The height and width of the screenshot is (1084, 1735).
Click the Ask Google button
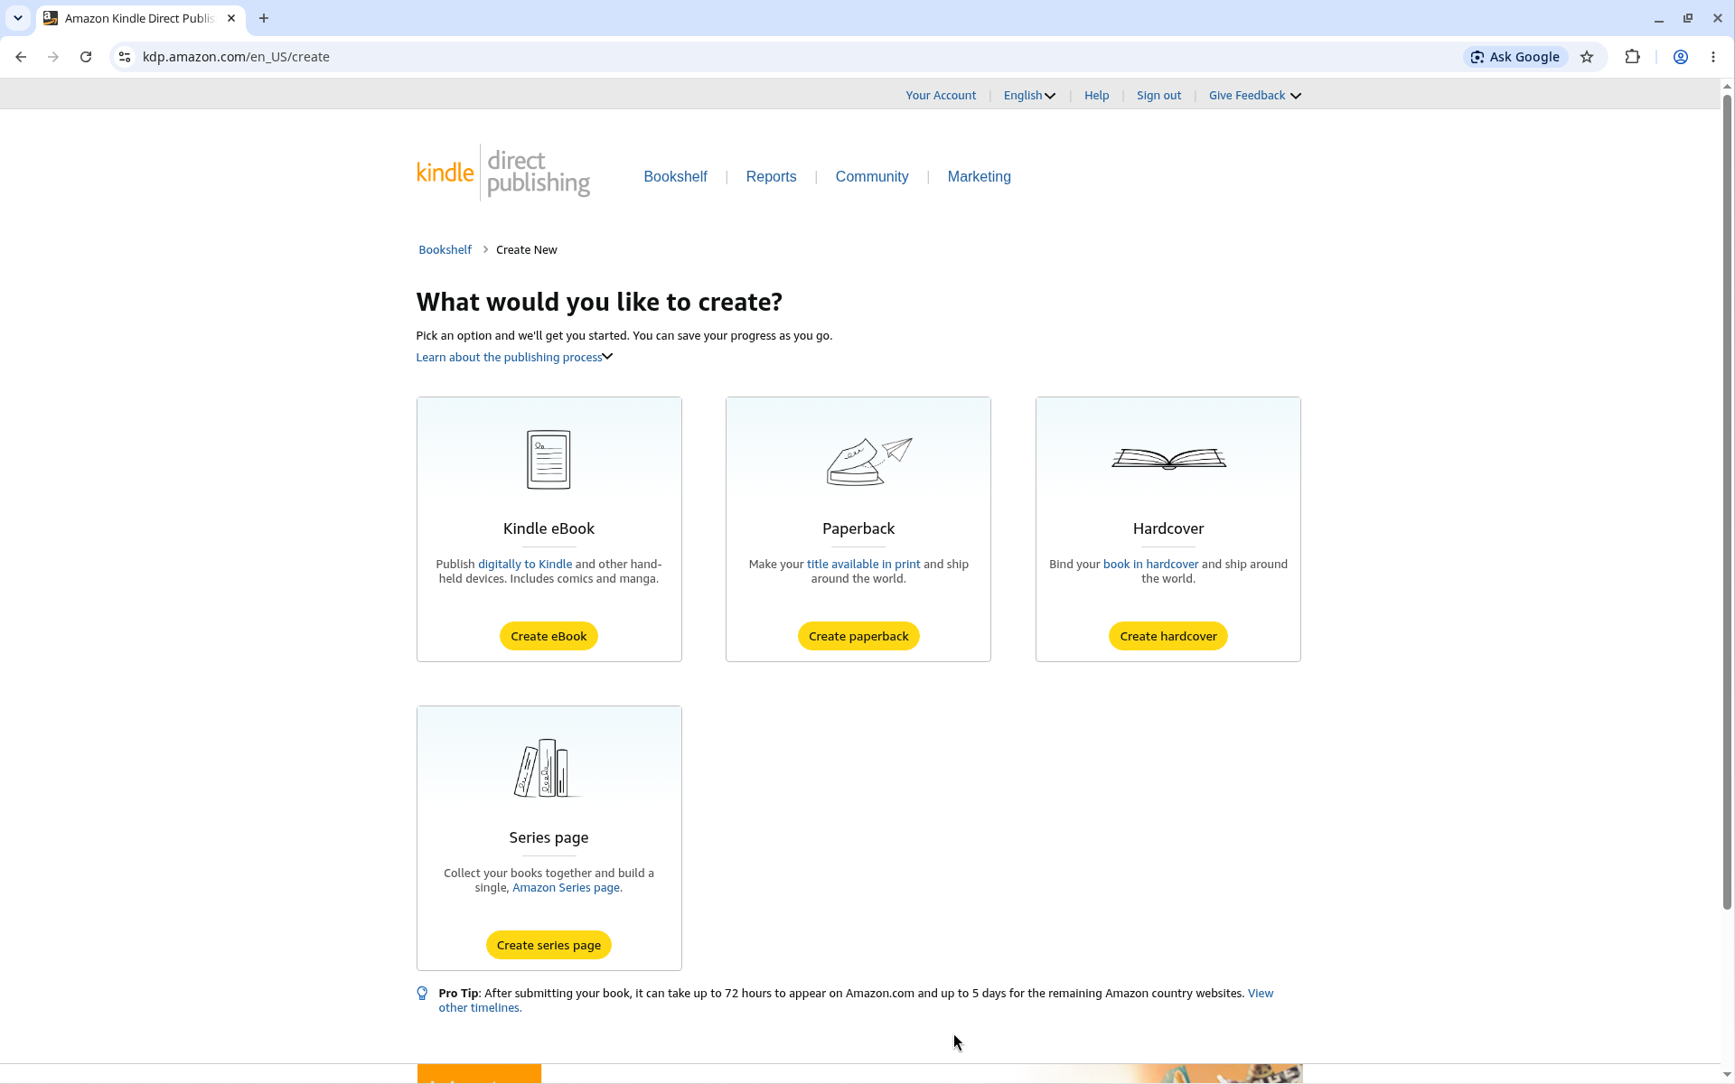[x=1515, y=57]
